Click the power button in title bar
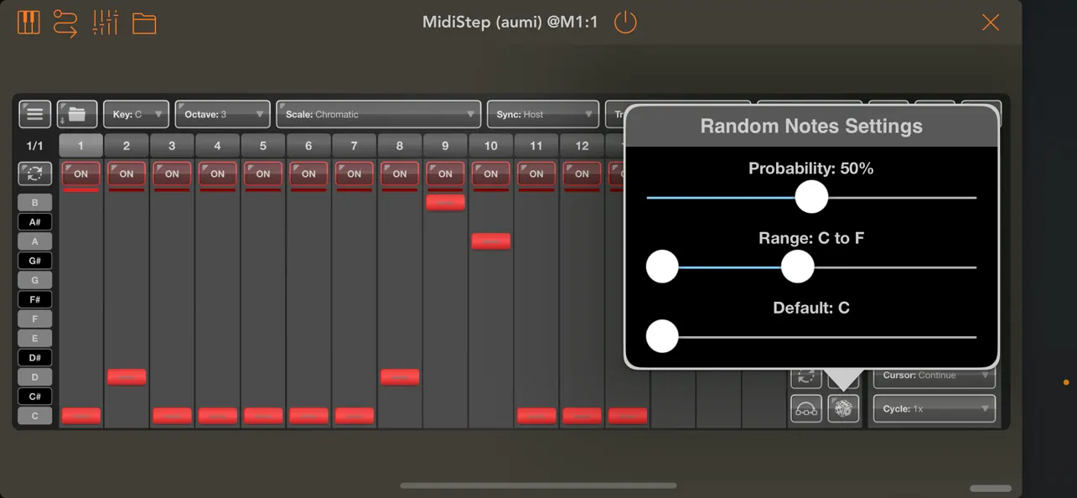Image resolution: width=1077 pixels, height=498 pixels. tap(625, 23)
